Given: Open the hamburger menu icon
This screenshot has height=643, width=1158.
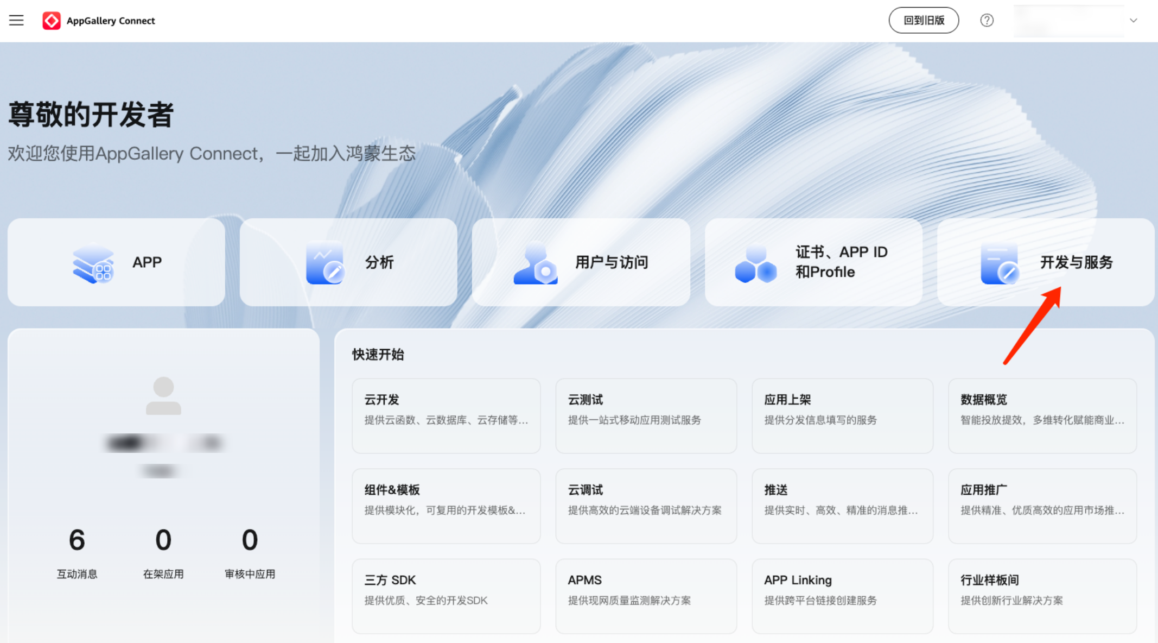Looking at the screenshot, I should [16, 21].
